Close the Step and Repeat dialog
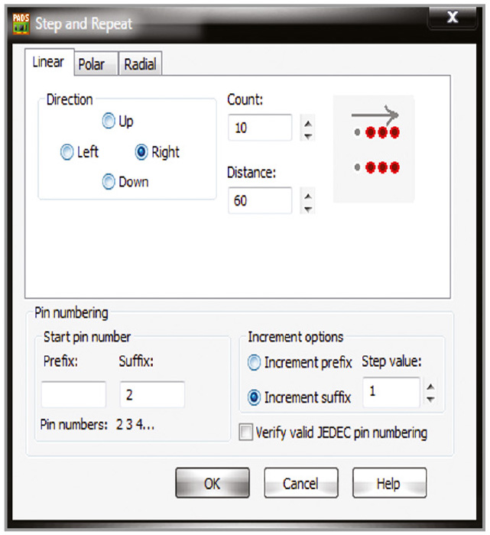This screenshot has width=490, height=535. (x=452, y=18)
